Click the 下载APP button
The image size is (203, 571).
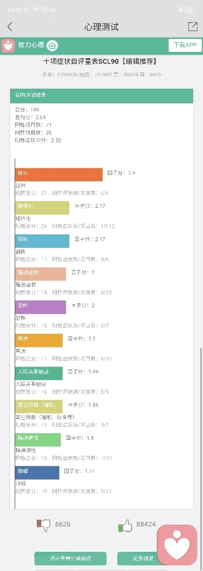185,45
